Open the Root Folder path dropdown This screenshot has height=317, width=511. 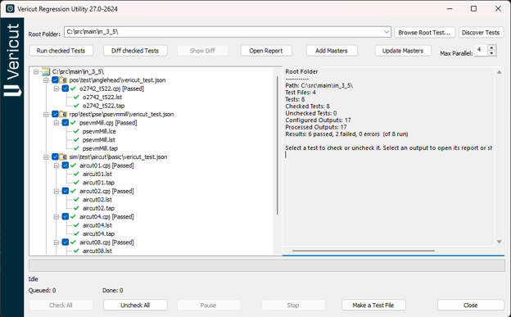click(x=387, y=32)
